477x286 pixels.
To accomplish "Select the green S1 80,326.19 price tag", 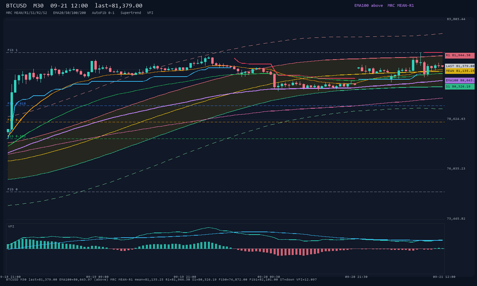I will 460,87.
